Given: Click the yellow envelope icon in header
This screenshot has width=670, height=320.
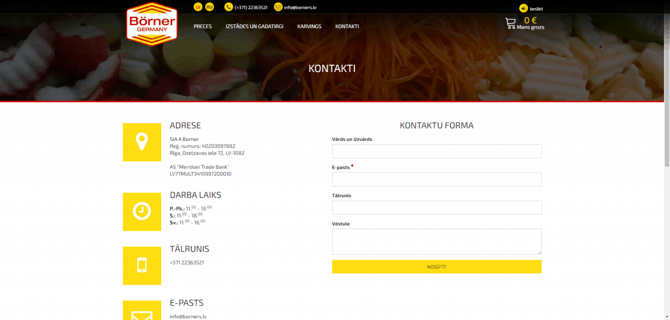Looking at the screenshot, I should point(278,7).
